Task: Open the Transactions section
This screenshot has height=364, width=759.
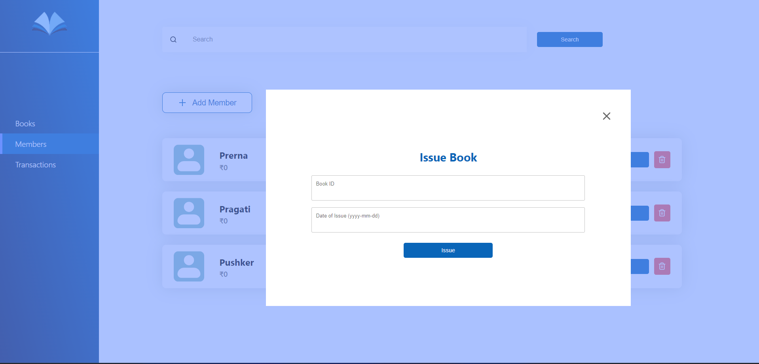Action: 36,164
